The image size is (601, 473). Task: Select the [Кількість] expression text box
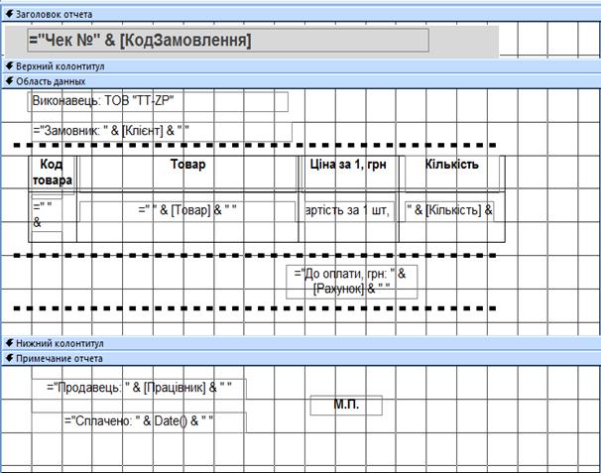[x=449, y=211]
